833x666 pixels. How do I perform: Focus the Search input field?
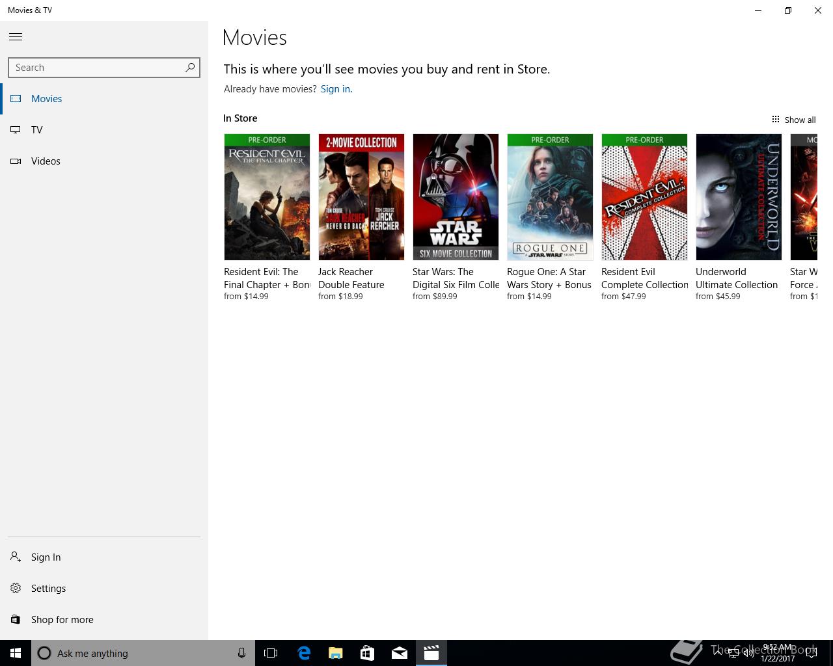point(104,68)
